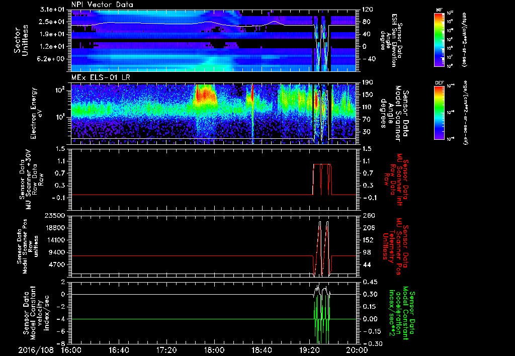Click the 9400 scanner position axis value
The image size is (515, 356).
[x=57, y=252]
